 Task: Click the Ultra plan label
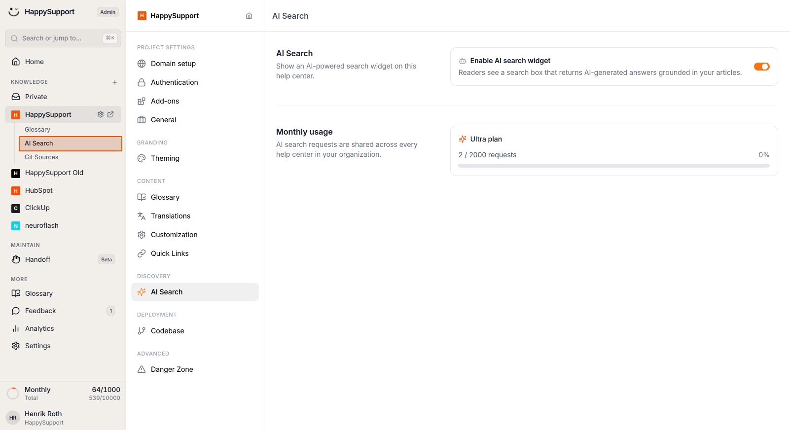coord(486,139)
